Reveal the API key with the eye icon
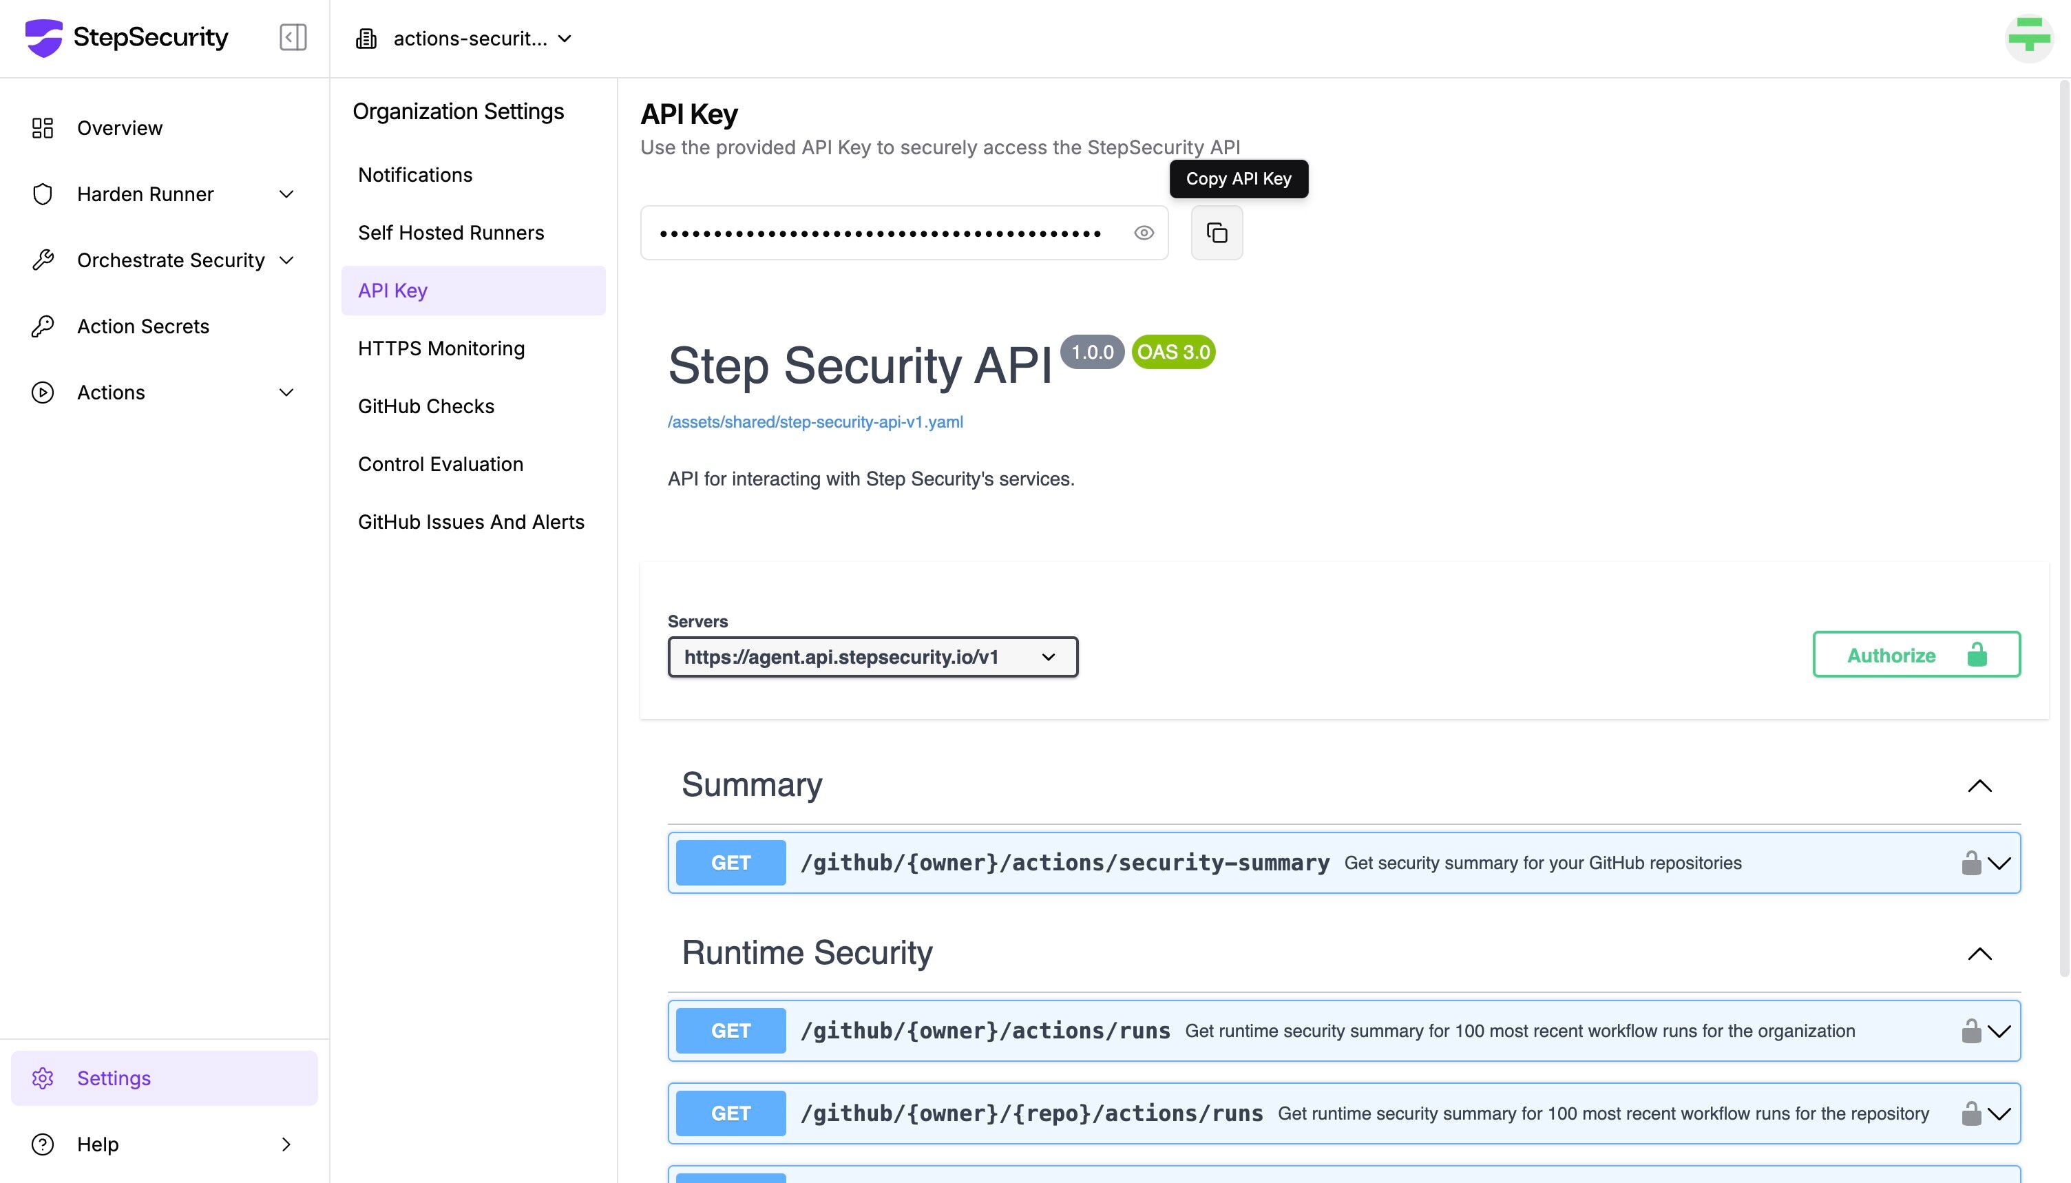The image size is (2071, 1183). pos(1144,233)
